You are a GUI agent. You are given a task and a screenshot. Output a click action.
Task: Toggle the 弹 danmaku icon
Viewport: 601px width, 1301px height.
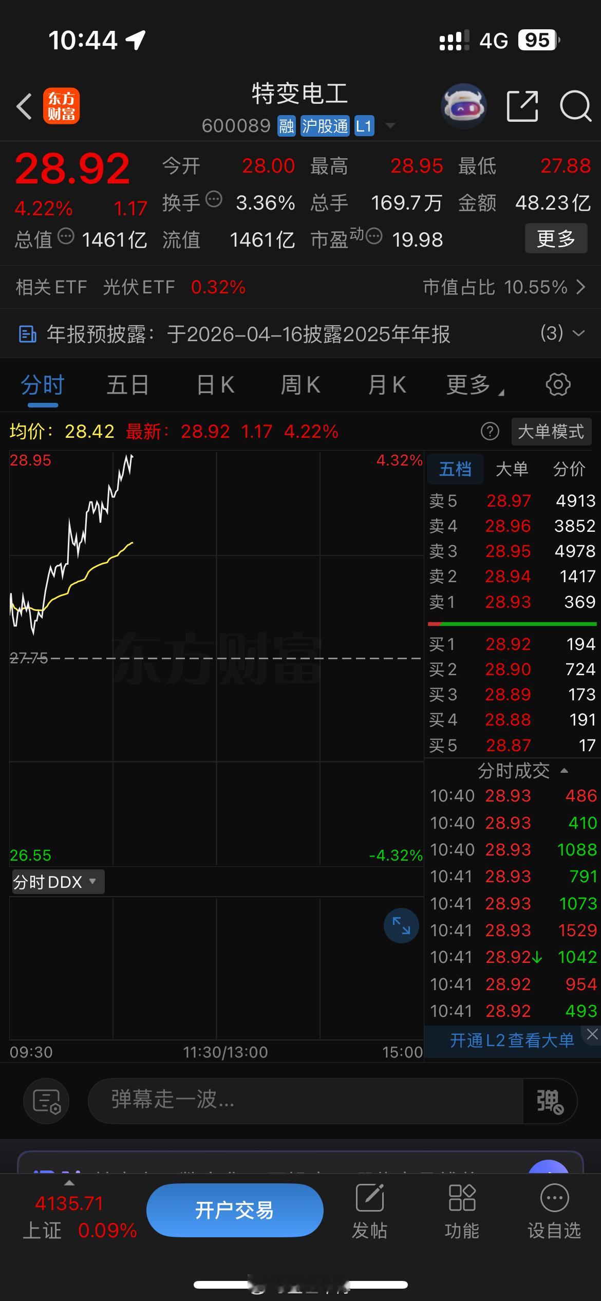(550, 1101)
